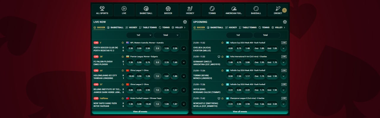This screenshot has width=380, height=118.
Task: Select the Soccer category tile
Action: click(168, 10)
